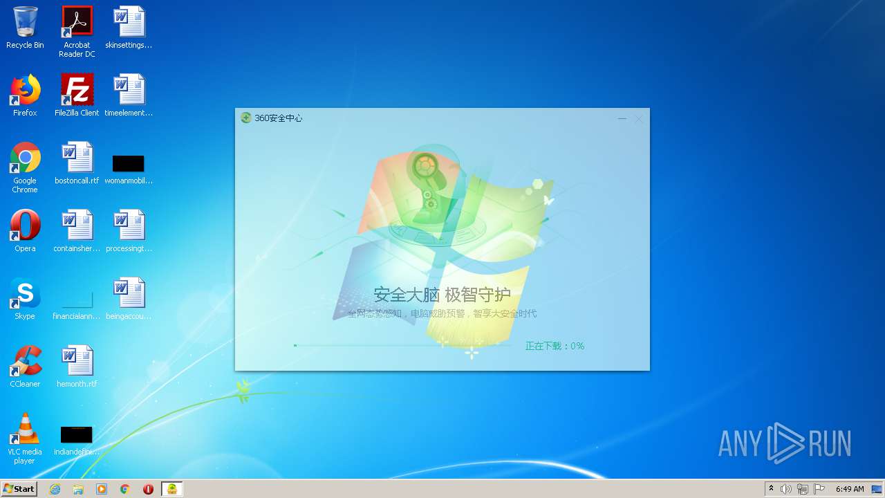
Task: Open Internet Explorer from taskbar
Action: pyautogui.click(x=55, y=489)
